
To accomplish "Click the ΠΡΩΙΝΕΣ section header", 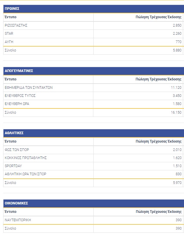I will [94, 9].
